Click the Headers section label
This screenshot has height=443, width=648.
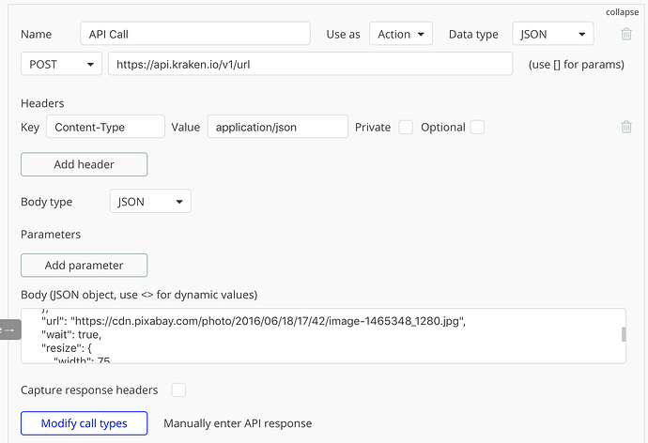pos(42,103)
